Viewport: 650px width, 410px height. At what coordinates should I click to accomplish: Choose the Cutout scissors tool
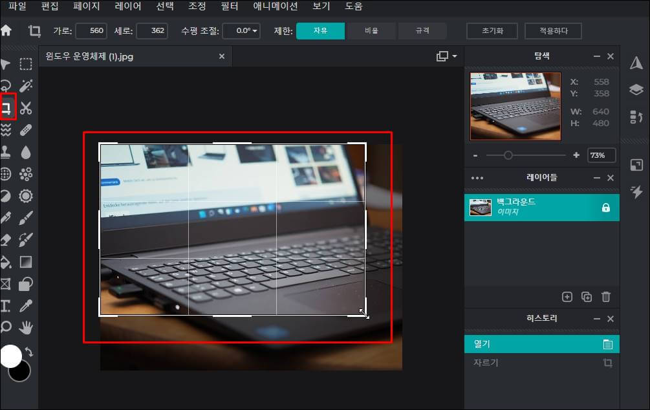[x=26, y=108]
